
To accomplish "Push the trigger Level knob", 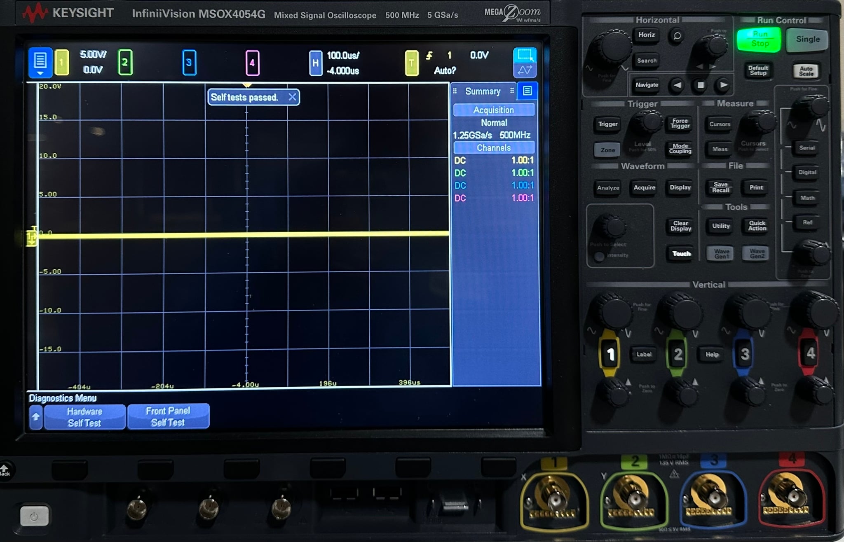I will 649,122.
